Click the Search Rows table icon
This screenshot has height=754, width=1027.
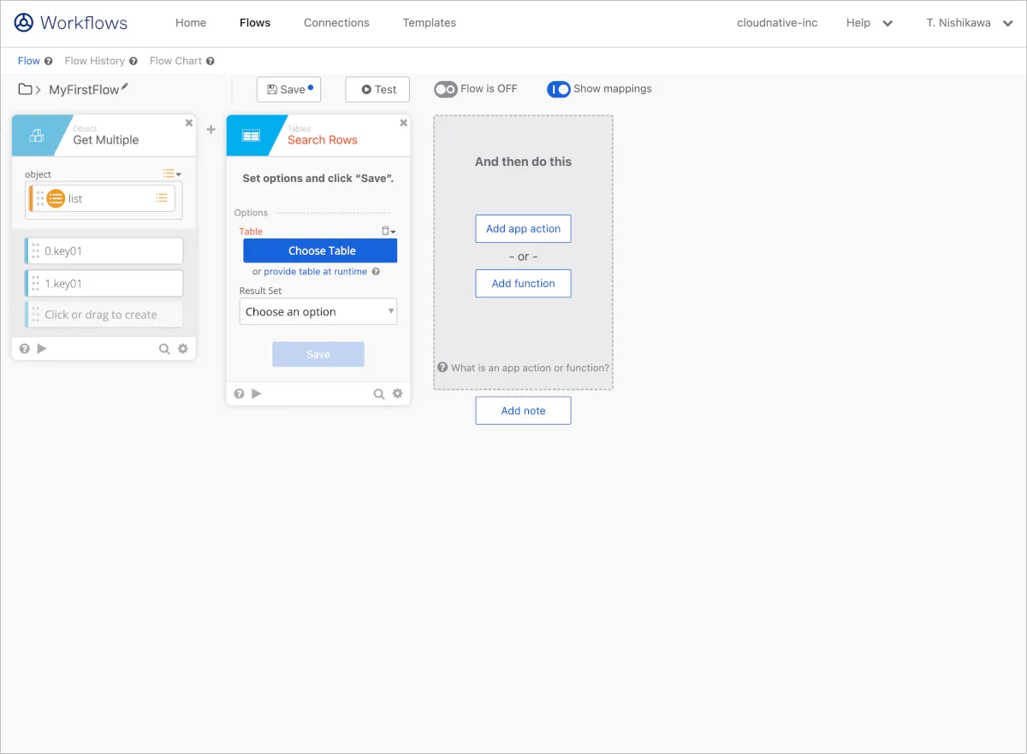click(x=251, y=135)
